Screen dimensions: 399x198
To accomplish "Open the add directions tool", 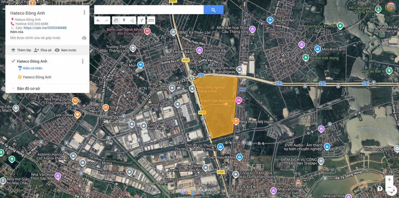I will coord(142,20).
